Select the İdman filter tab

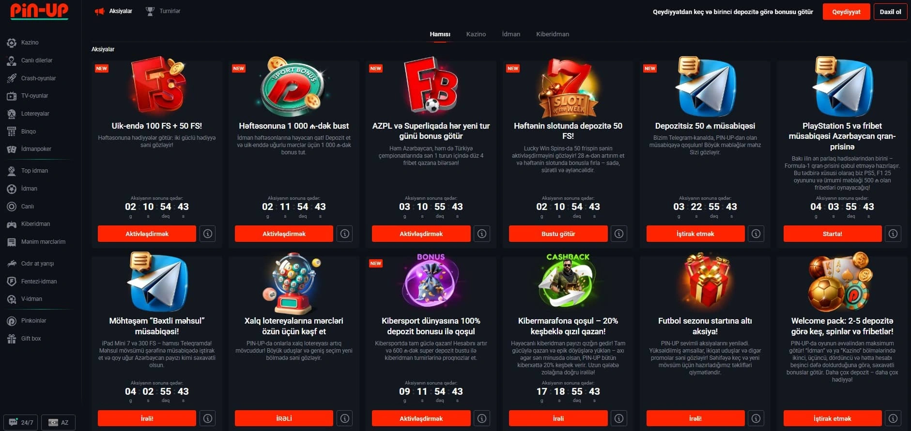tap(511, 34)
